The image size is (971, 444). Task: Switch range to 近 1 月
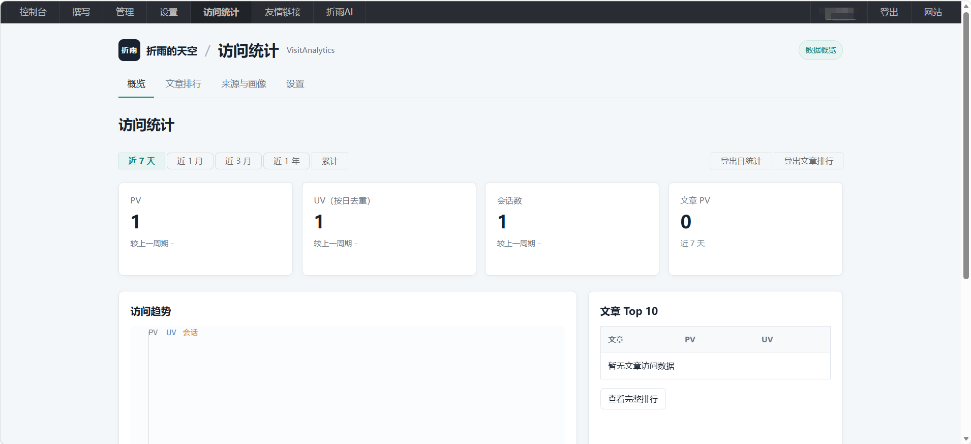[x=190, y=161]
